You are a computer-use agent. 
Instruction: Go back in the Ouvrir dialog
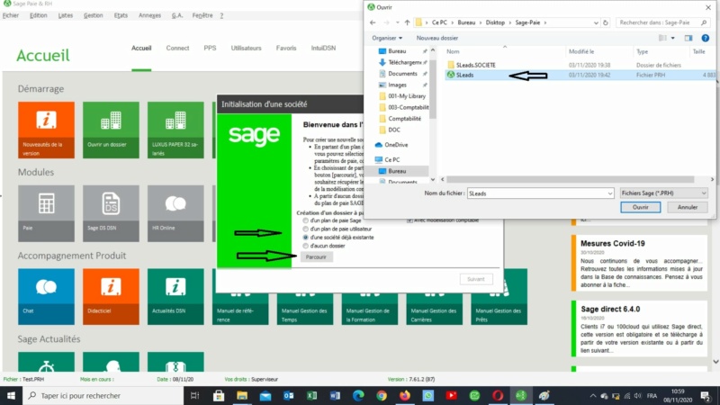pyautogui.click(x=373, y=22)
